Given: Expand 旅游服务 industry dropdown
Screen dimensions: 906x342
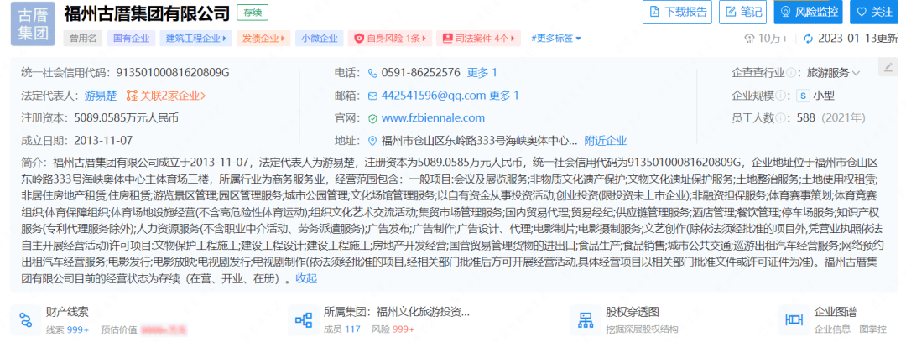Looking at the screenshot, I should pos(833,73).
